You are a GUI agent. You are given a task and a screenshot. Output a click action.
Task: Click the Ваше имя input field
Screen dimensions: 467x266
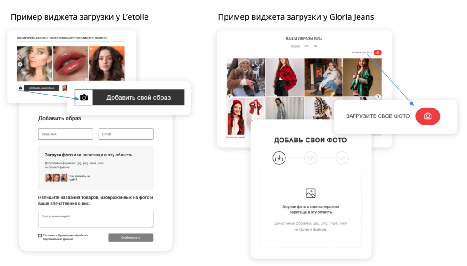tap(66, 134)
